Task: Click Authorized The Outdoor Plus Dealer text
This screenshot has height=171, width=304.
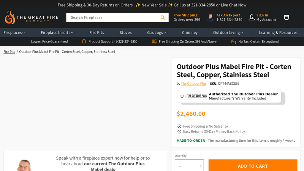Action: (x=243, y=94)
